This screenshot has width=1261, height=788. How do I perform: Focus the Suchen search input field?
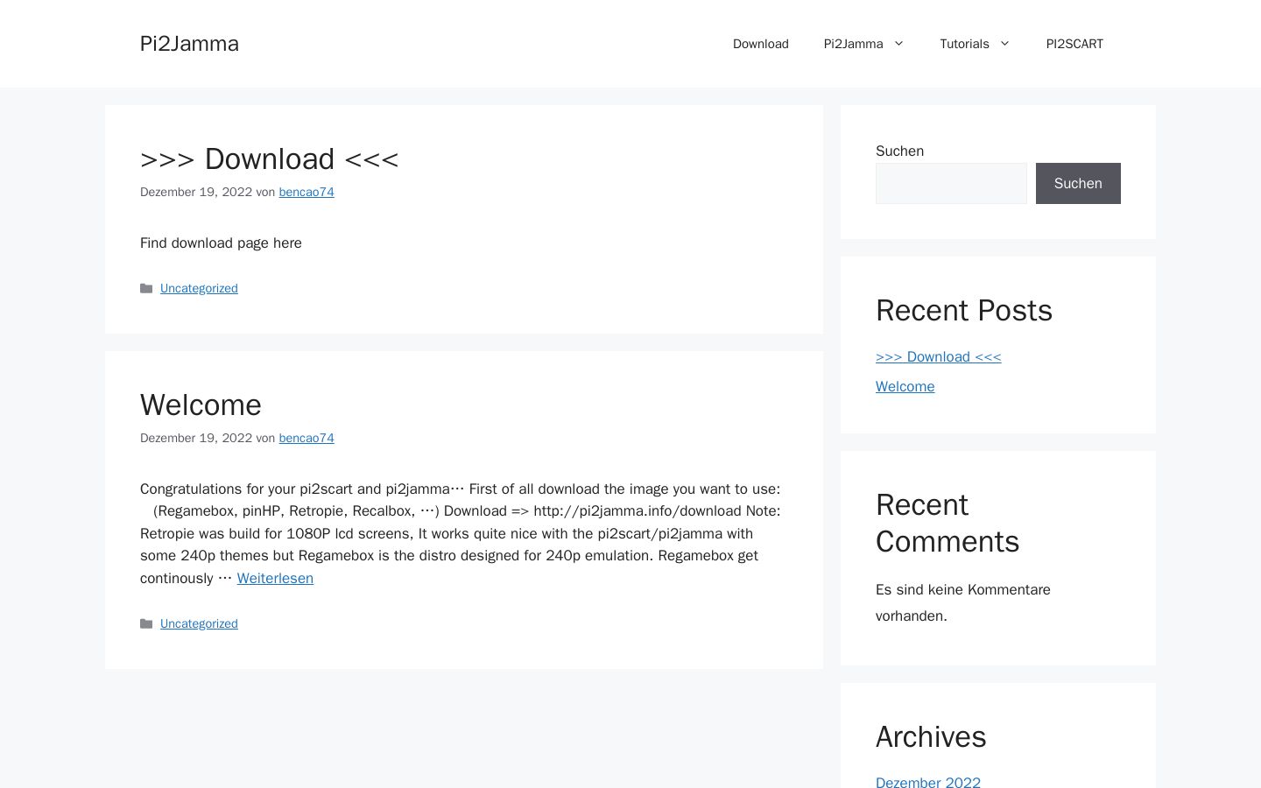(x=951, y=183)
